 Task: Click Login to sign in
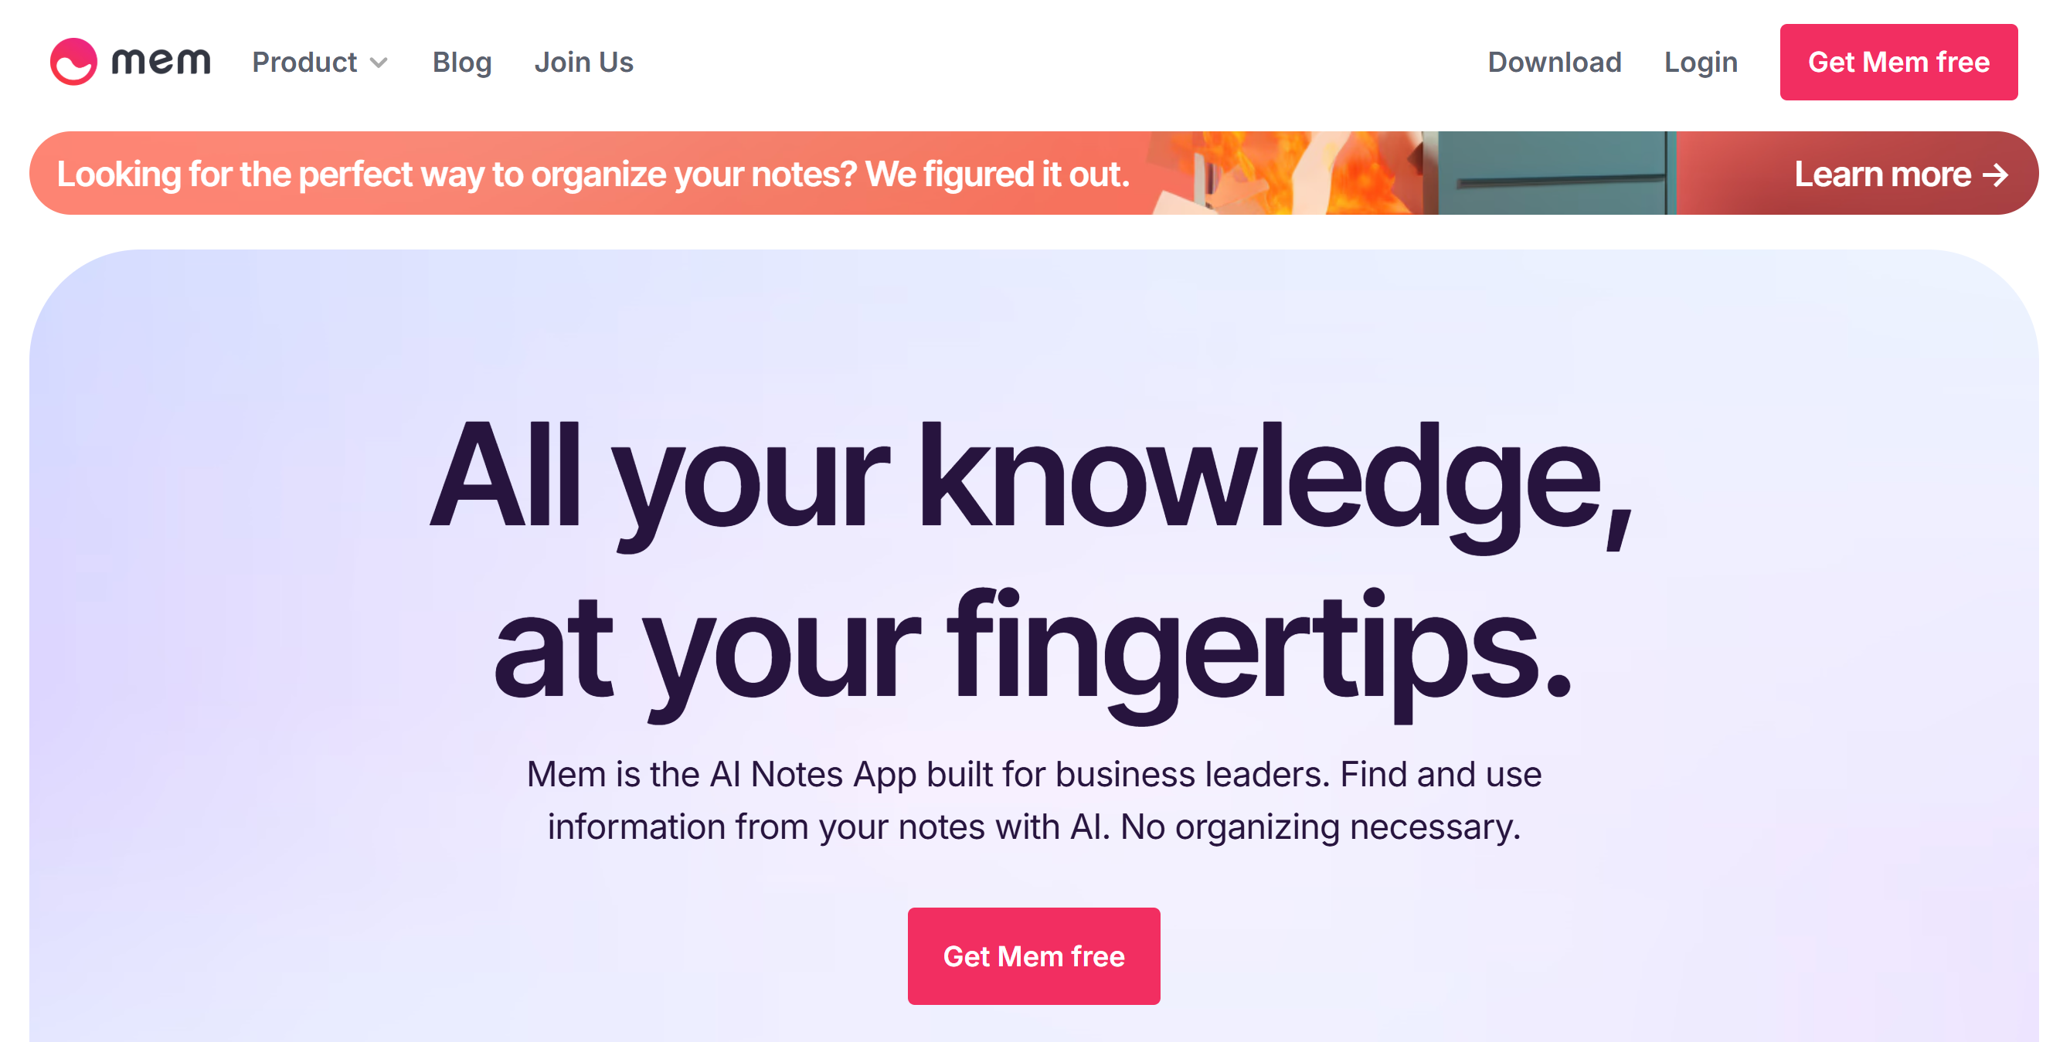[x=1701, y=62]
